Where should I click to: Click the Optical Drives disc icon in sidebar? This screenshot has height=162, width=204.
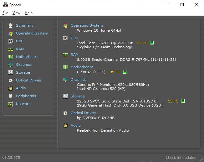coord(11,81)
